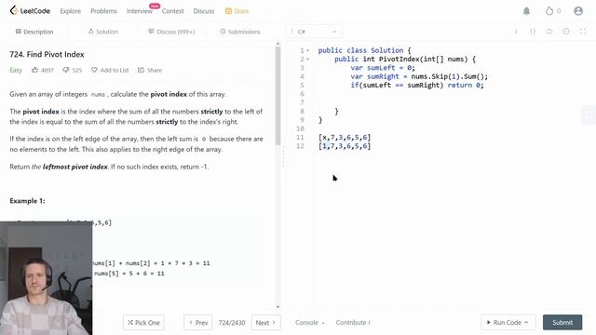This screenshot has width=596, height=335.
Task: Open the Run Code options arrow
Action: (x=526, y=323)
